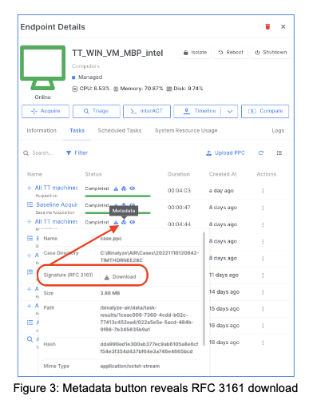Click the mime type application/octet-stream
313x400 pixels.
(x=130, y=366)
